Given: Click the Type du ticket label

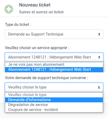Looking at the screenshot, I should [x=18, y=25].
